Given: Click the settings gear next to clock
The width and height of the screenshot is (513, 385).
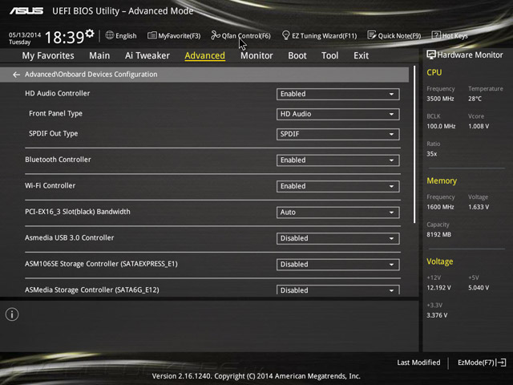Looking at the screenshot, I should pos(90,33).
